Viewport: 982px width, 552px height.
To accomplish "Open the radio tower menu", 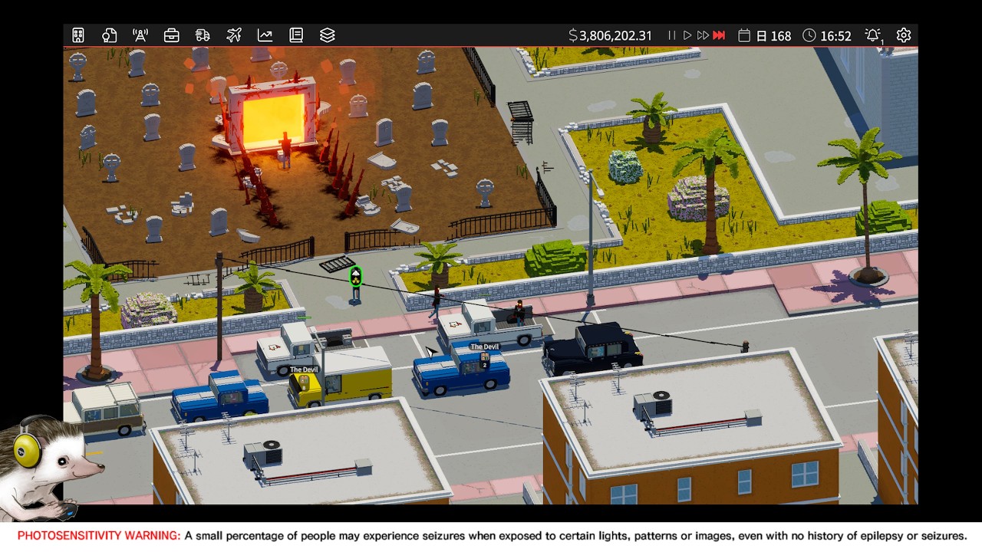I will (x=140, y=35).
